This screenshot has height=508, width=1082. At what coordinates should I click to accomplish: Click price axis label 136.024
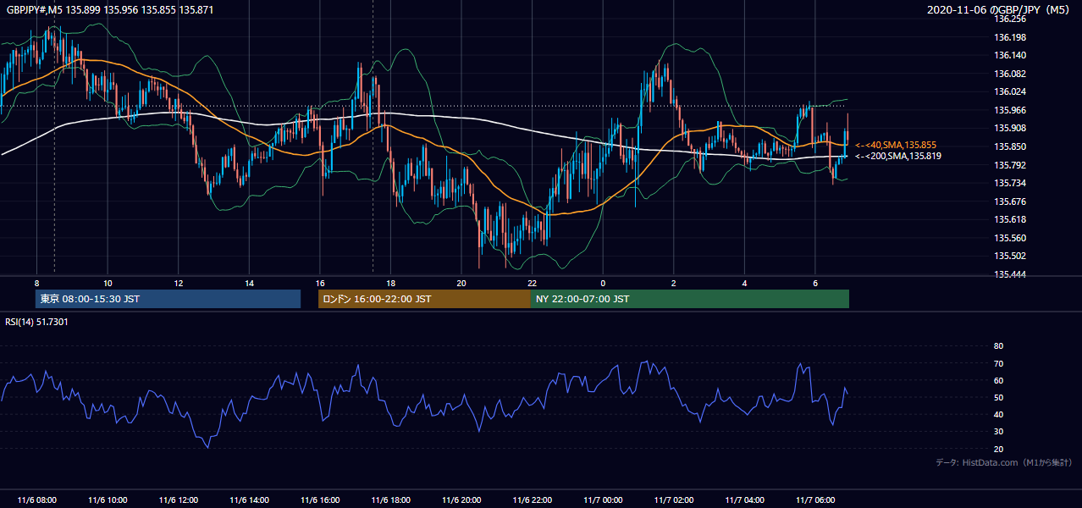pyautogui.click(x=1010, y=91)
